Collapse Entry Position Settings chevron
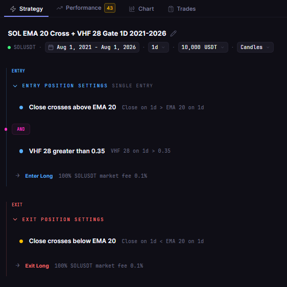The width and height of the screenshot is (287, 287). (15, 86)
